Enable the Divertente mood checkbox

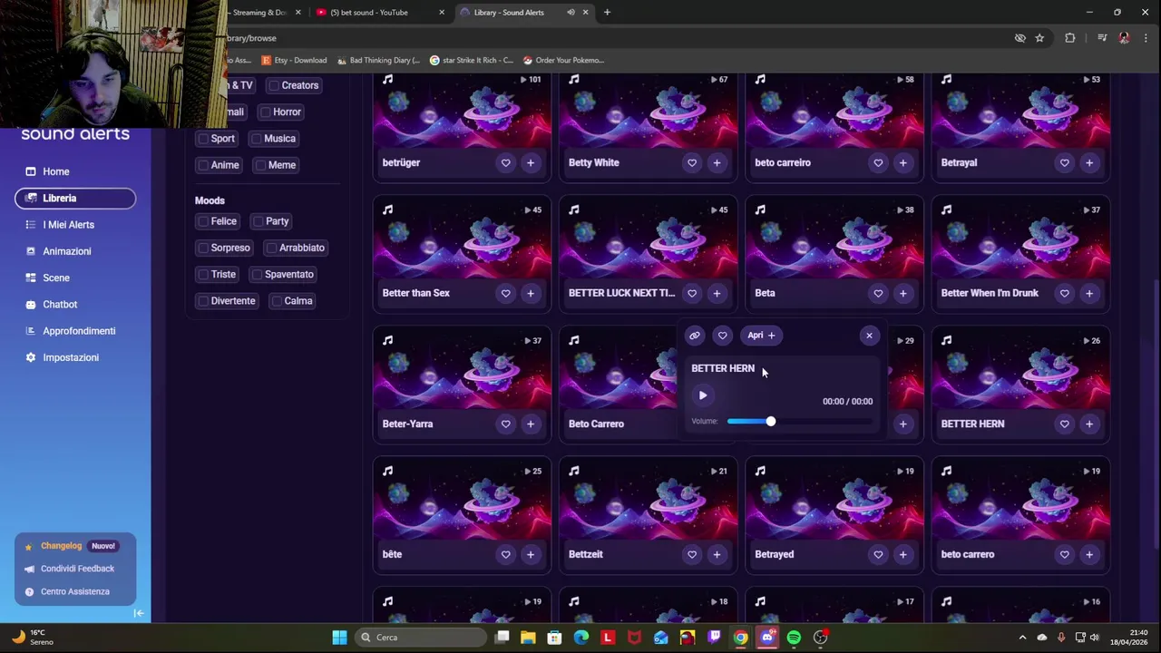click(203, 301)
